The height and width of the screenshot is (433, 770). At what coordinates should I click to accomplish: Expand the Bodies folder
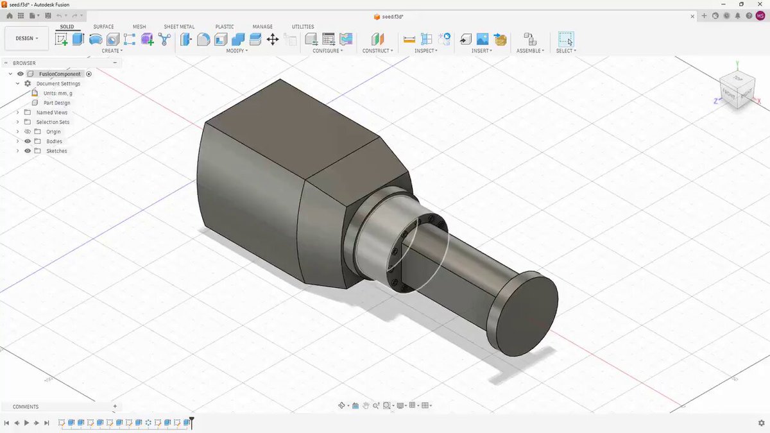18,141
